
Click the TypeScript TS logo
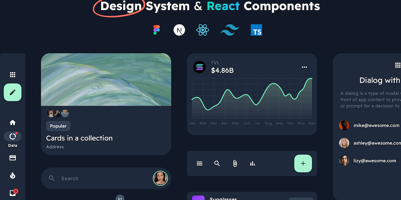256,30
